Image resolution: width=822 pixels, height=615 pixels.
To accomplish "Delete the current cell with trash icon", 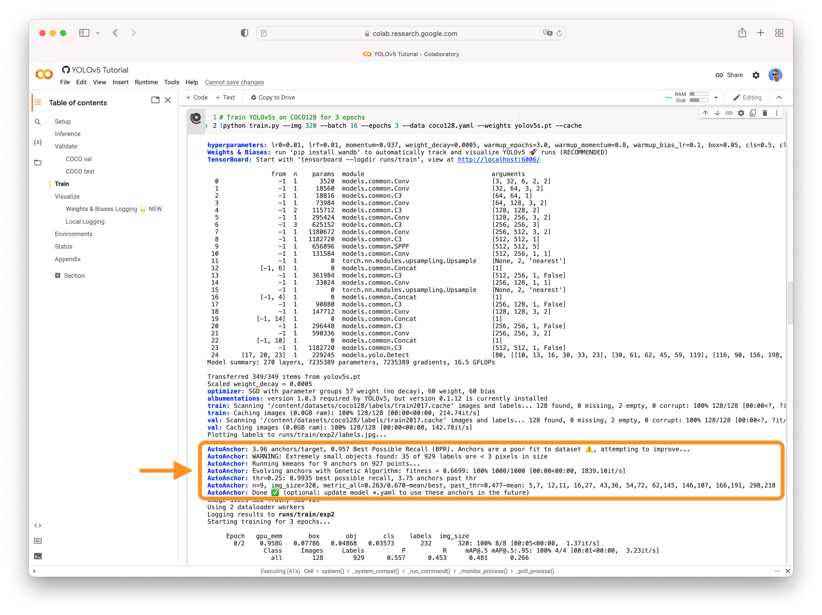I will point(765,113).
